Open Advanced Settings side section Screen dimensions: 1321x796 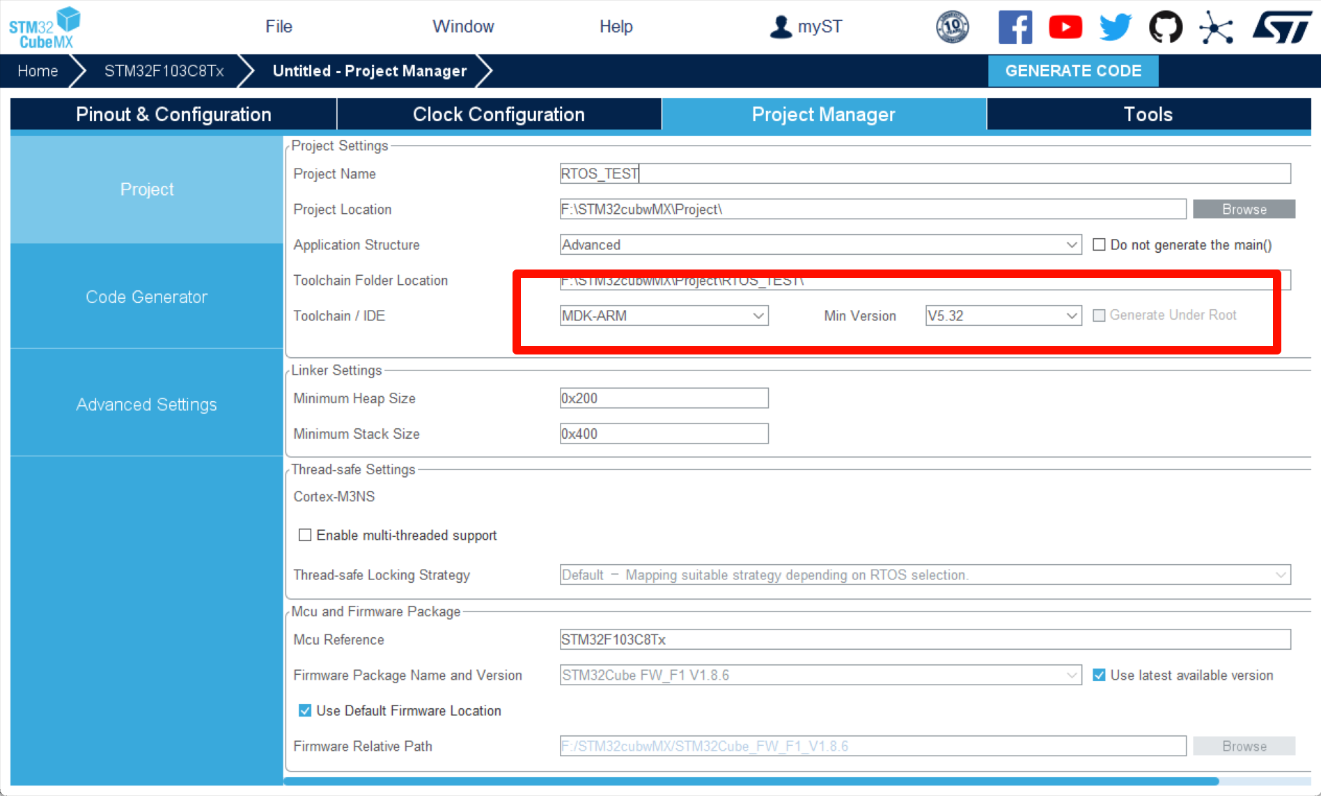147,405
